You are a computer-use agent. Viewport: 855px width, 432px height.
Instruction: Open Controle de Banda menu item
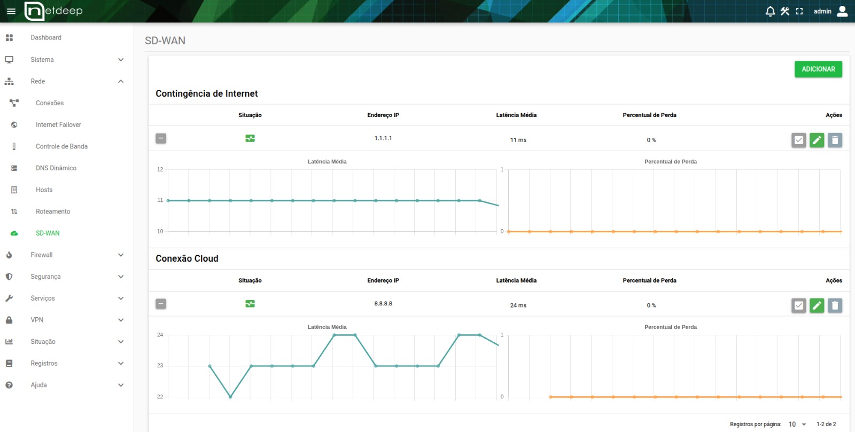(x=61, y=146)
